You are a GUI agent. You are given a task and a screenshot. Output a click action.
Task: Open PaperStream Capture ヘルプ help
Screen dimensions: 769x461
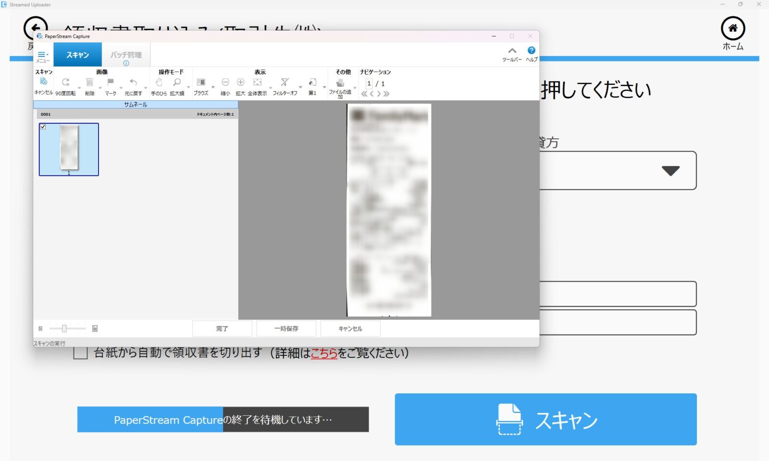coord(531,50)
